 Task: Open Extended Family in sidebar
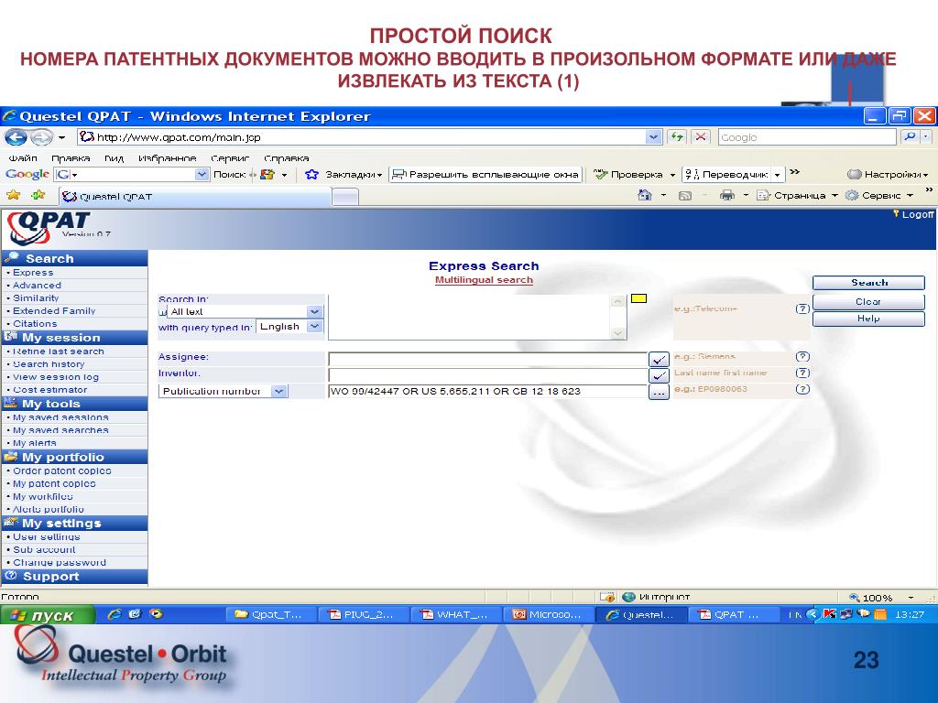pos(54,311)
